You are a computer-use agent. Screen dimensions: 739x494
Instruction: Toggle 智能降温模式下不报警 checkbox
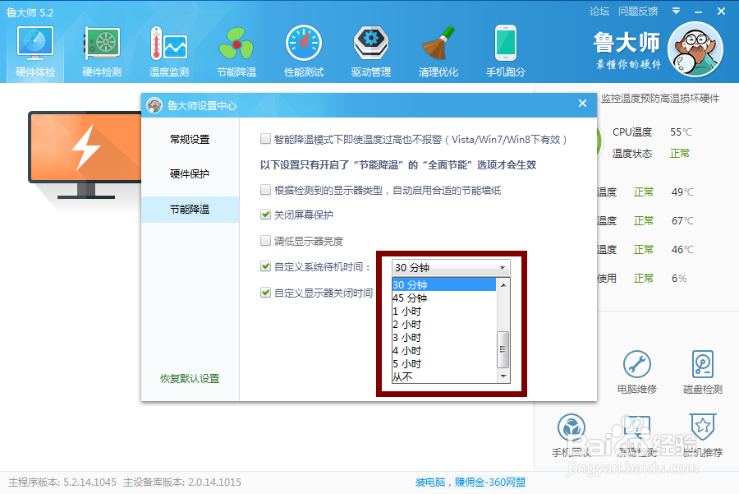[265, 139]
